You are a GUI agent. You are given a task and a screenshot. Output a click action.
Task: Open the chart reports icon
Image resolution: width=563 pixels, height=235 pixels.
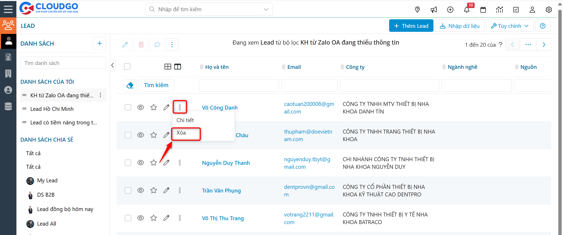(x=499, y=10)
